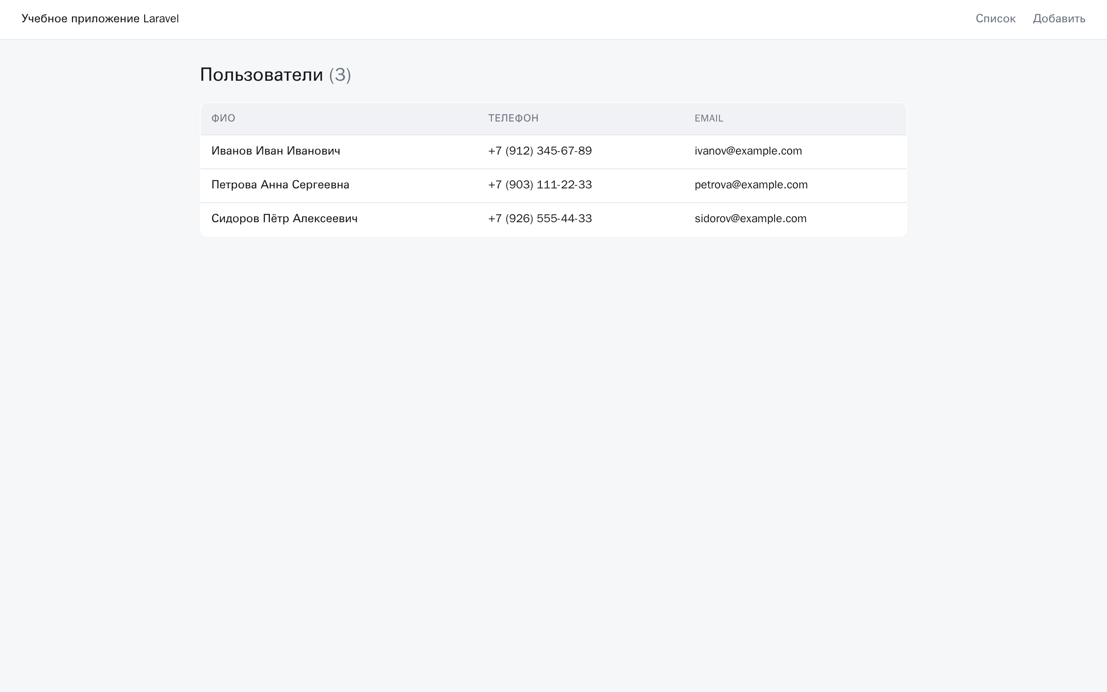
Task: Select the name Петрова Анна Сергеевна
Action: (281, 185)
